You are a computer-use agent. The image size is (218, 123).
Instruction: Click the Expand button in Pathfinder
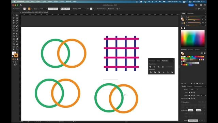pos(170,67)
